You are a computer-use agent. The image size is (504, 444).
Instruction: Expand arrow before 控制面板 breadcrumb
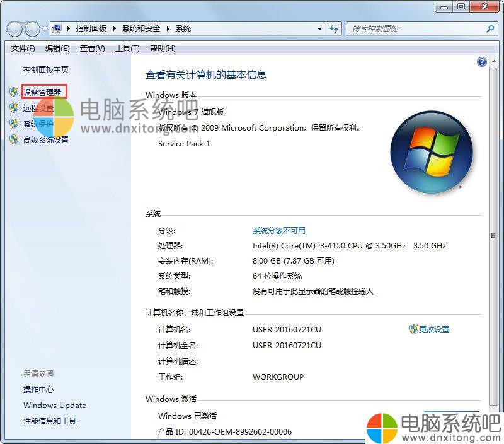[69, 28]
